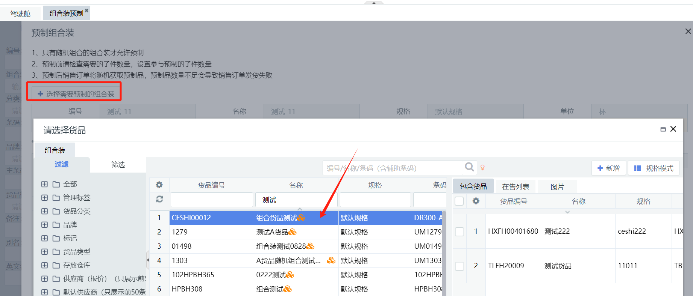Open goods table column settings gear

[x=159, y=185]
